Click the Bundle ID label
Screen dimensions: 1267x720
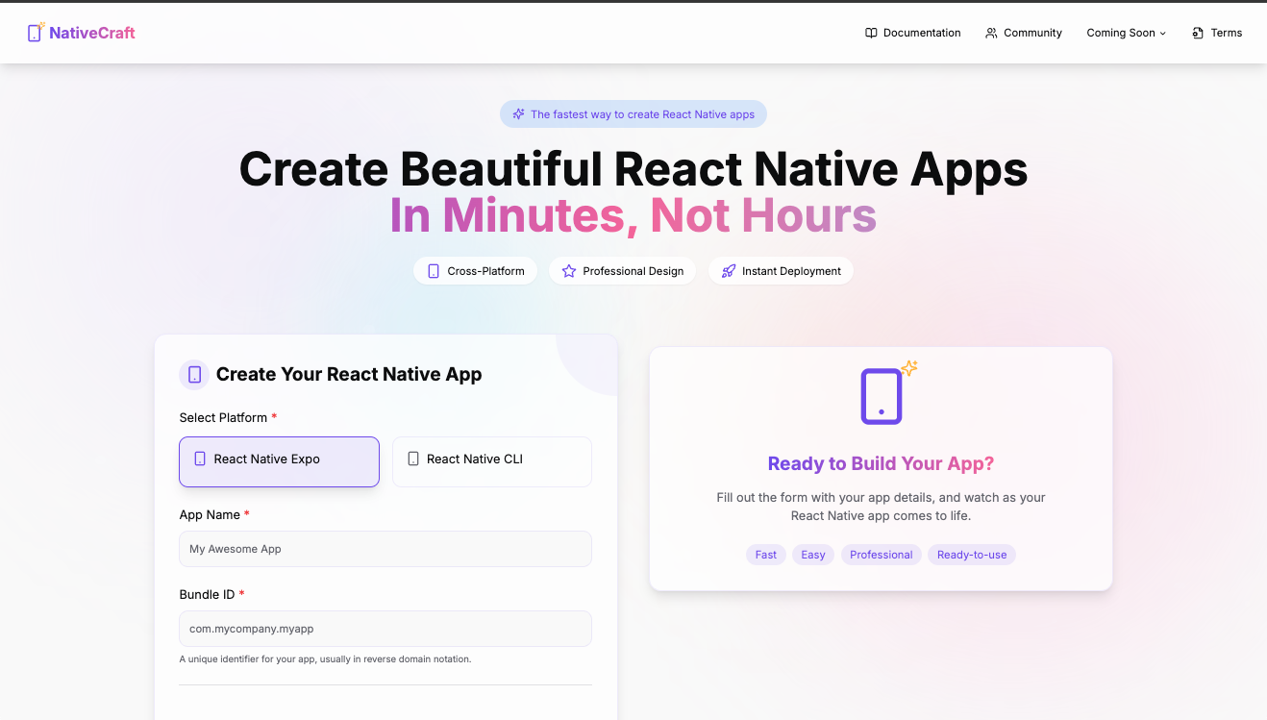[x=211, y=594]
